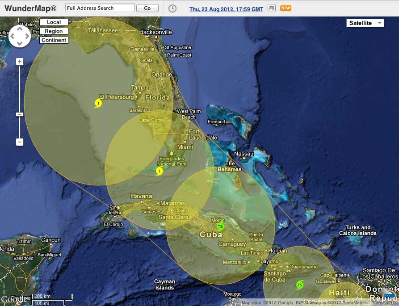Select Category 1 marker below Everglades National Park
This screenshot has width=399, height=306.
(160, 171)
